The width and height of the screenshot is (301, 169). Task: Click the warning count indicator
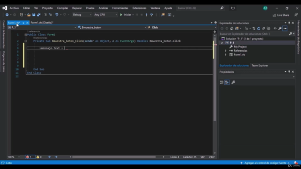tap(39, 157)
